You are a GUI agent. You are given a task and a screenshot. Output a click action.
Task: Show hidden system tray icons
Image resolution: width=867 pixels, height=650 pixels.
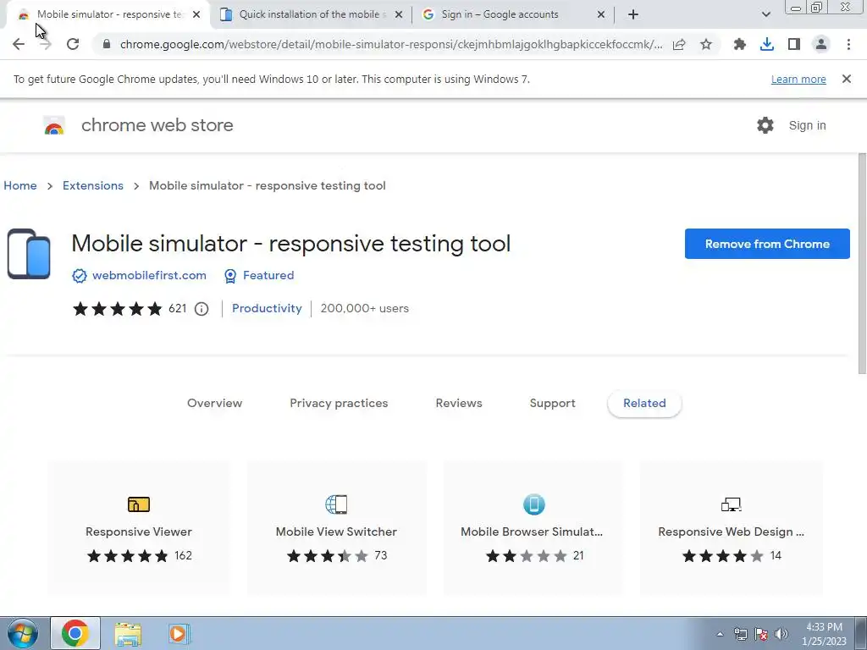coord(720,634)
